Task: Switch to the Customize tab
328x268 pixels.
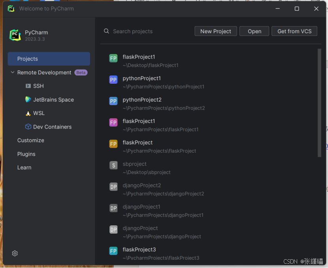Action: pos(31,140)
